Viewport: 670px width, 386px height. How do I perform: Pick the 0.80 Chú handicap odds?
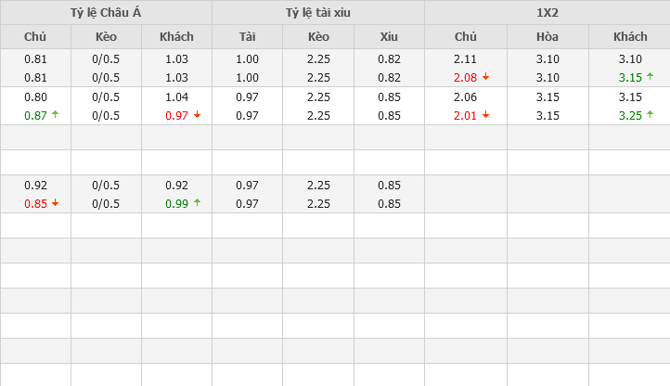pyautogui.click(x=35, y=96)
